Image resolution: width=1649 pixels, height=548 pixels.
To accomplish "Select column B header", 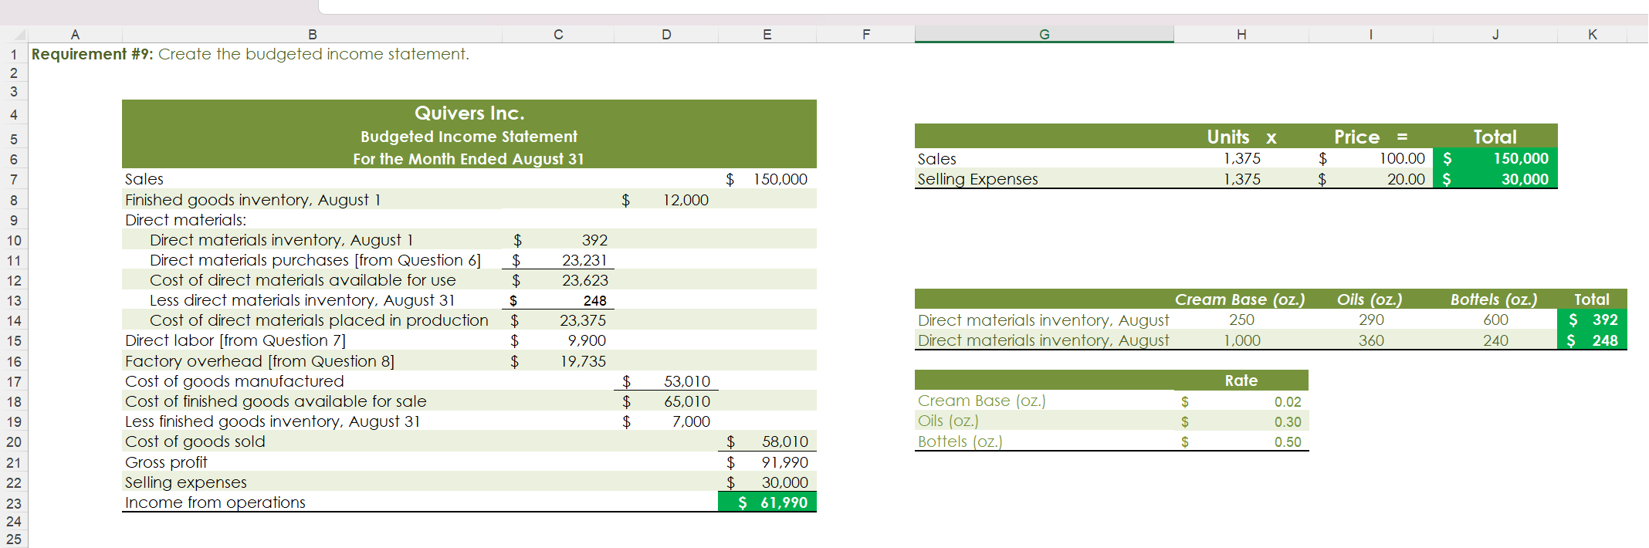I will point(312,34).
